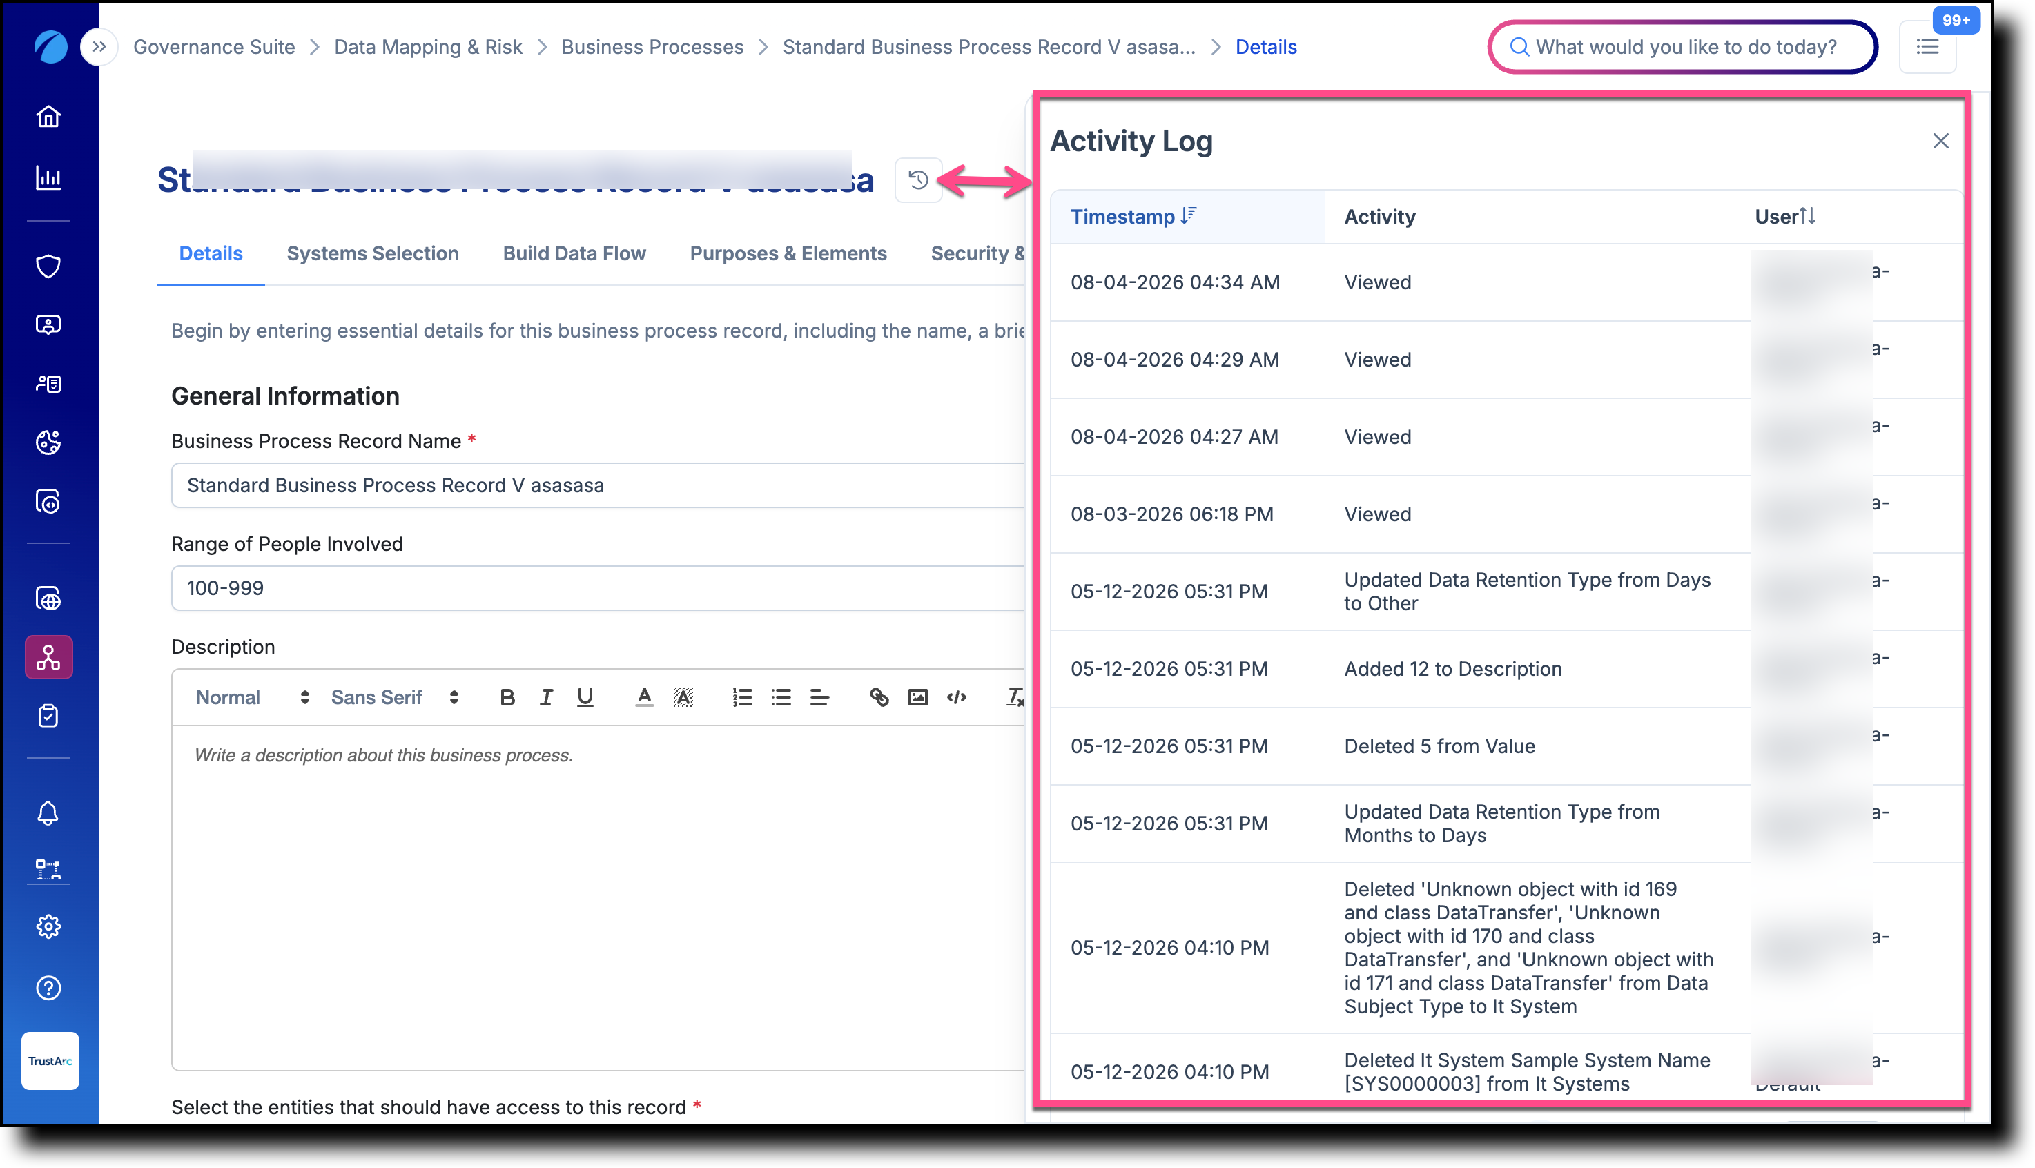This screenshot has height=1168, width=2035.
Task: Insert a bulleted list
Action: (x=781, y=697)
